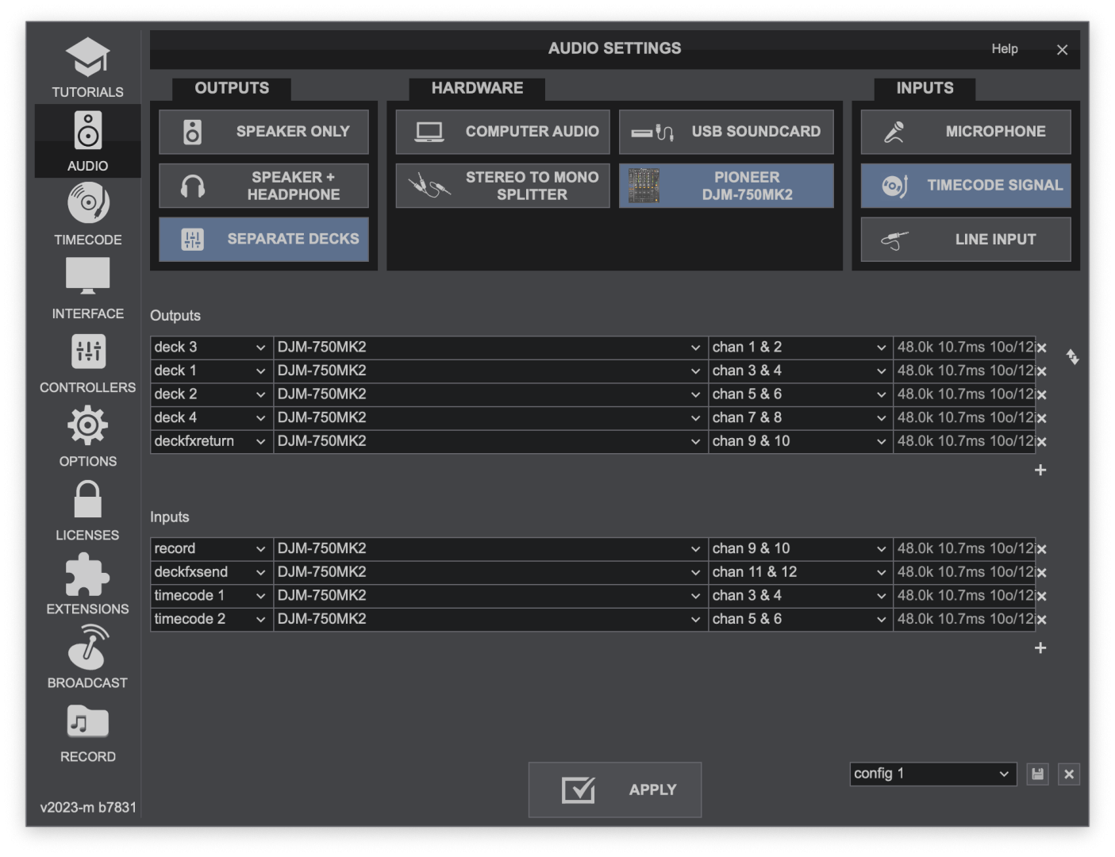Remove the deck 2 output row

point(1041,394)
